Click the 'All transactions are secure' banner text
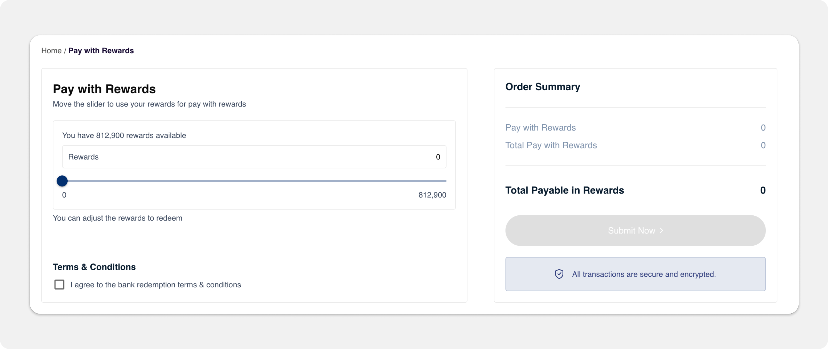828x349 pixels. click(644, 274)
